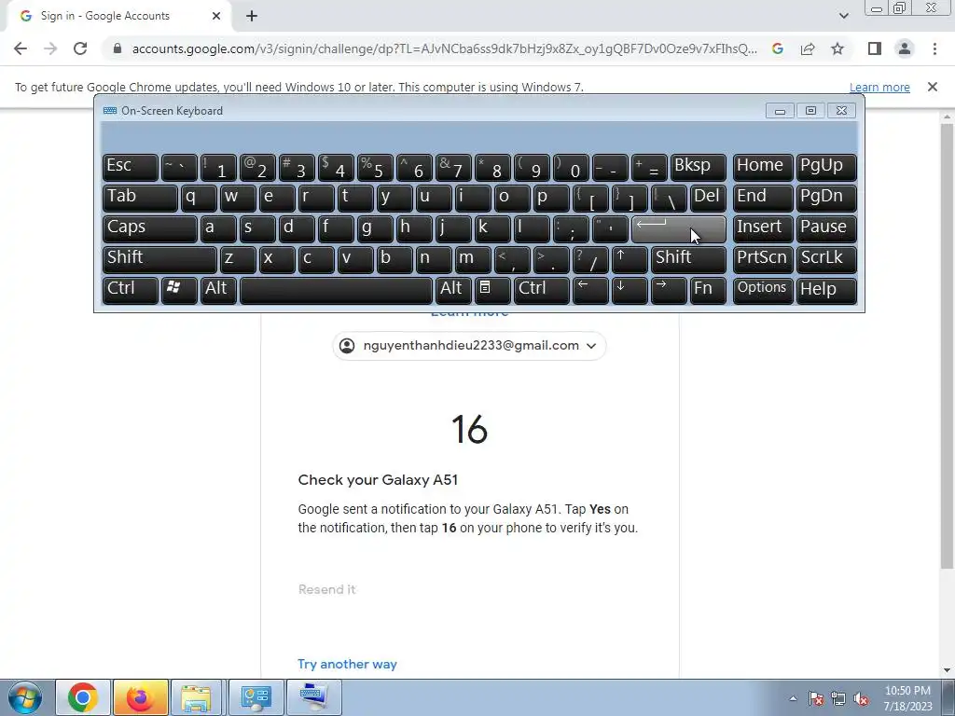Toggle the left Ctrl key

click(130, 290)
